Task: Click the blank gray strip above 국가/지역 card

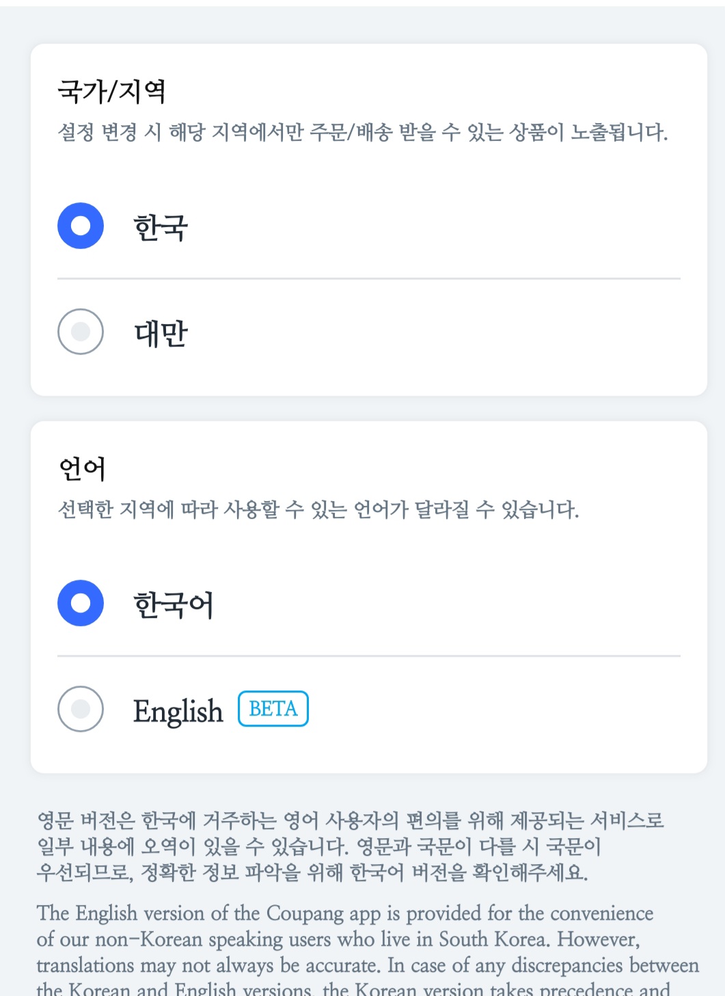Action: tap(369, 25)
